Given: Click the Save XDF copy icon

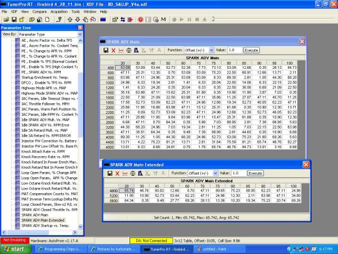Looking at the screenshot, I should (40, 20).
